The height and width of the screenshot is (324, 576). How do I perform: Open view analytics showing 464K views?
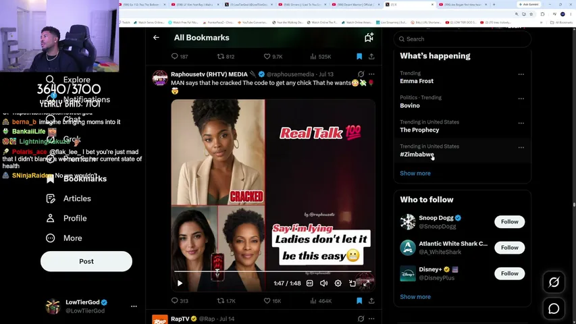point(321,300)
